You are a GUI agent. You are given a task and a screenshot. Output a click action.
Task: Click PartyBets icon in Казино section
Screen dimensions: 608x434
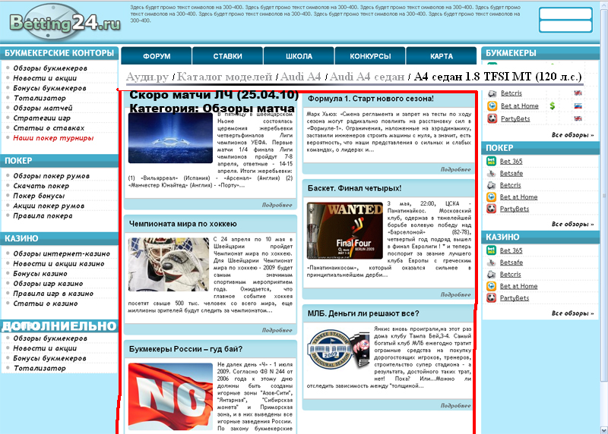(x=491, y=298)
